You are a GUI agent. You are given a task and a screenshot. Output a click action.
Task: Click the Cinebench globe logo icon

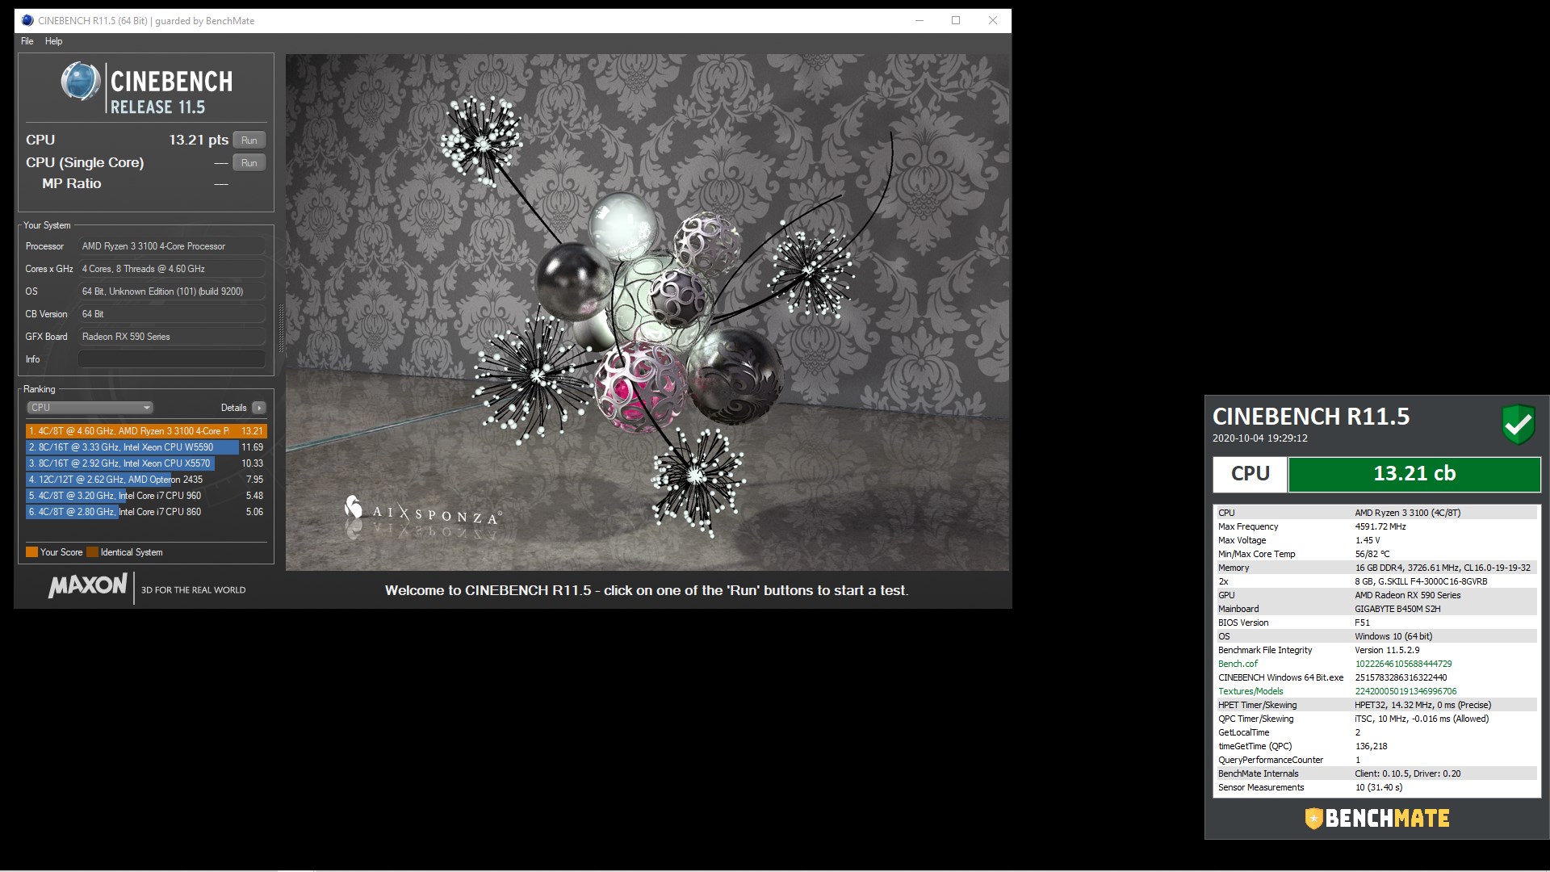81,82
